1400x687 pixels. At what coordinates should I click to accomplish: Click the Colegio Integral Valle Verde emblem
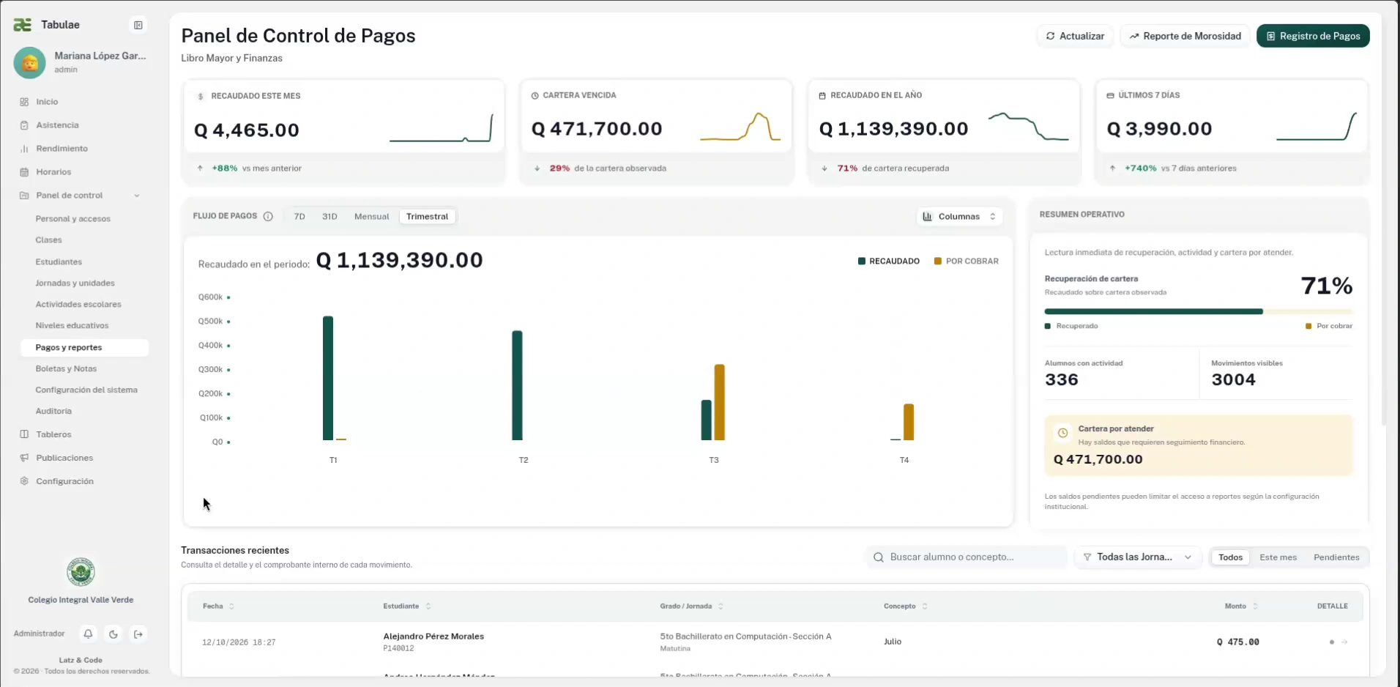[x=81, y=572]
